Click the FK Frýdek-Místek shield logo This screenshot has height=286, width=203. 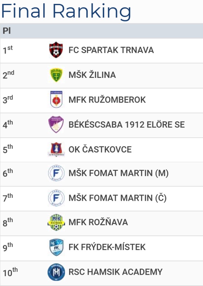[x=56, y=247]
